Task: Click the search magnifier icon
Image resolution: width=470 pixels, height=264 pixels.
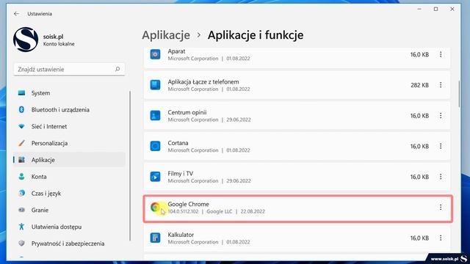Action: click(x=117, y=69)
